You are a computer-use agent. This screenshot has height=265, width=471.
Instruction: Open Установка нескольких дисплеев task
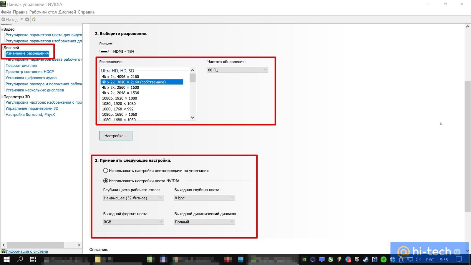(x=35, y=90)
